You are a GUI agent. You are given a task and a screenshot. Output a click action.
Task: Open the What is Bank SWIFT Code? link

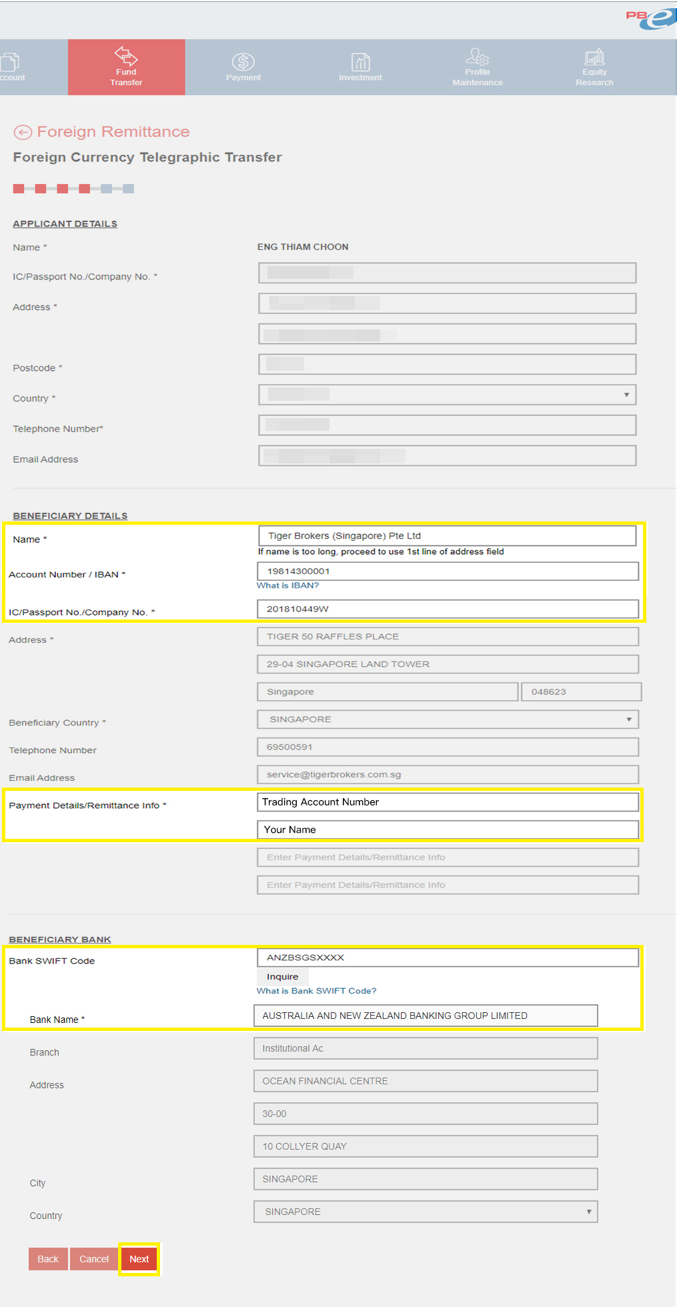pyautogui.click(x=317, y=991)
